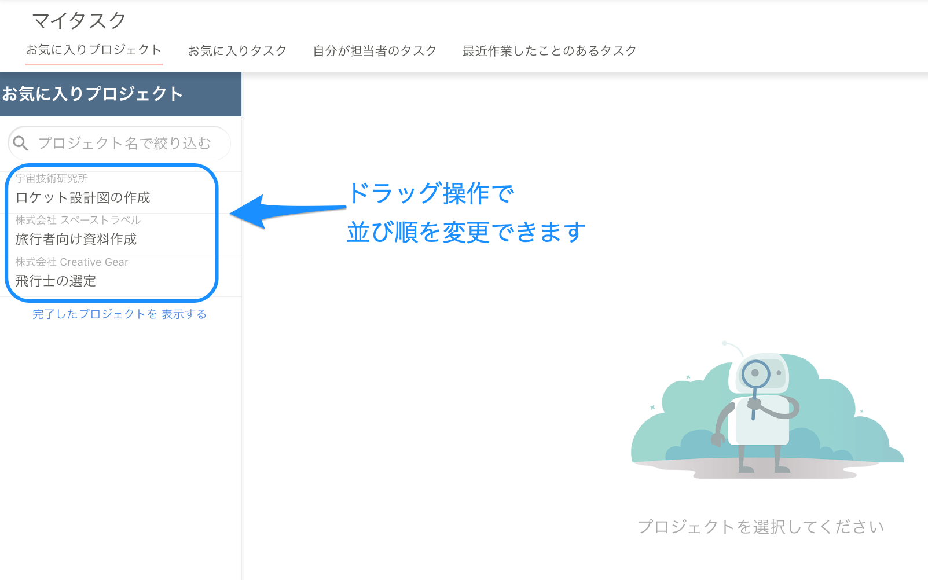Open the 最近作業したことのあるタスク tab
The height and width of the screenshot is (580, 928).
tap(548, 50)
